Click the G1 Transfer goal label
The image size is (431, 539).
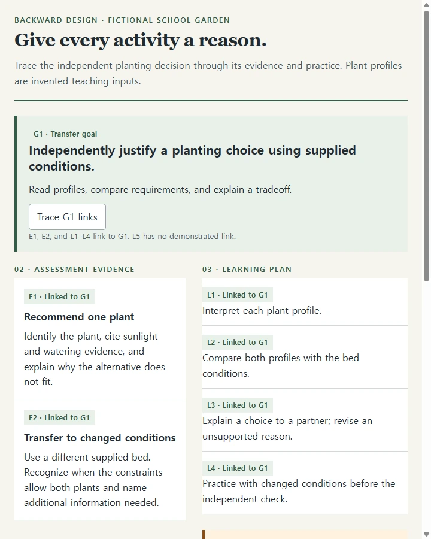(65, 134)
